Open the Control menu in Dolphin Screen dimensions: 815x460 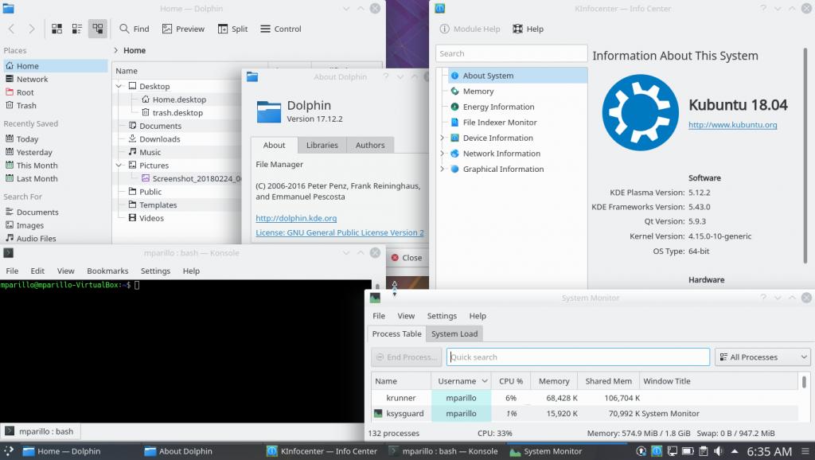pyautogui.click(x=280, y=29)
